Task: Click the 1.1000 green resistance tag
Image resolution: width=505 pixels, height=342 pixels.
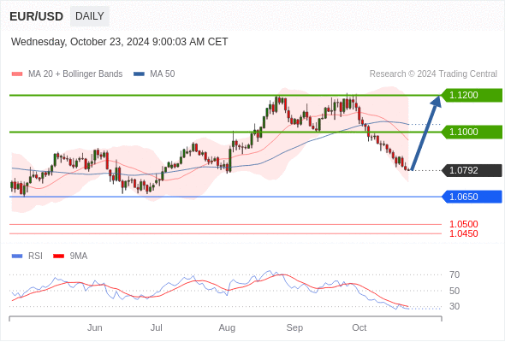Action: tap(472, 132)
